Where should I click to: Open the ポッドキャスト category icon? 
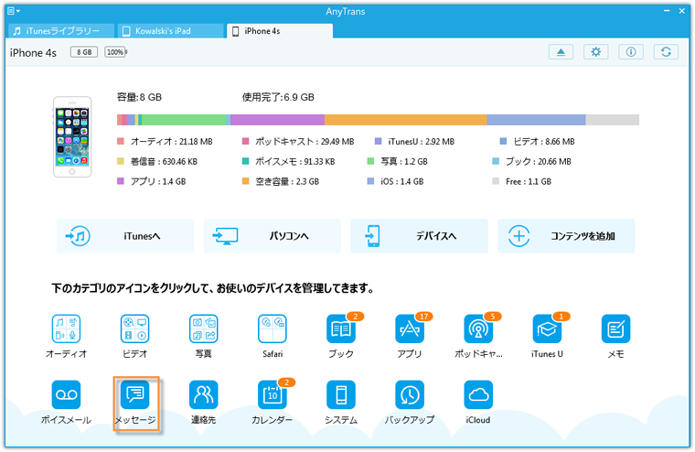(478, 328)
